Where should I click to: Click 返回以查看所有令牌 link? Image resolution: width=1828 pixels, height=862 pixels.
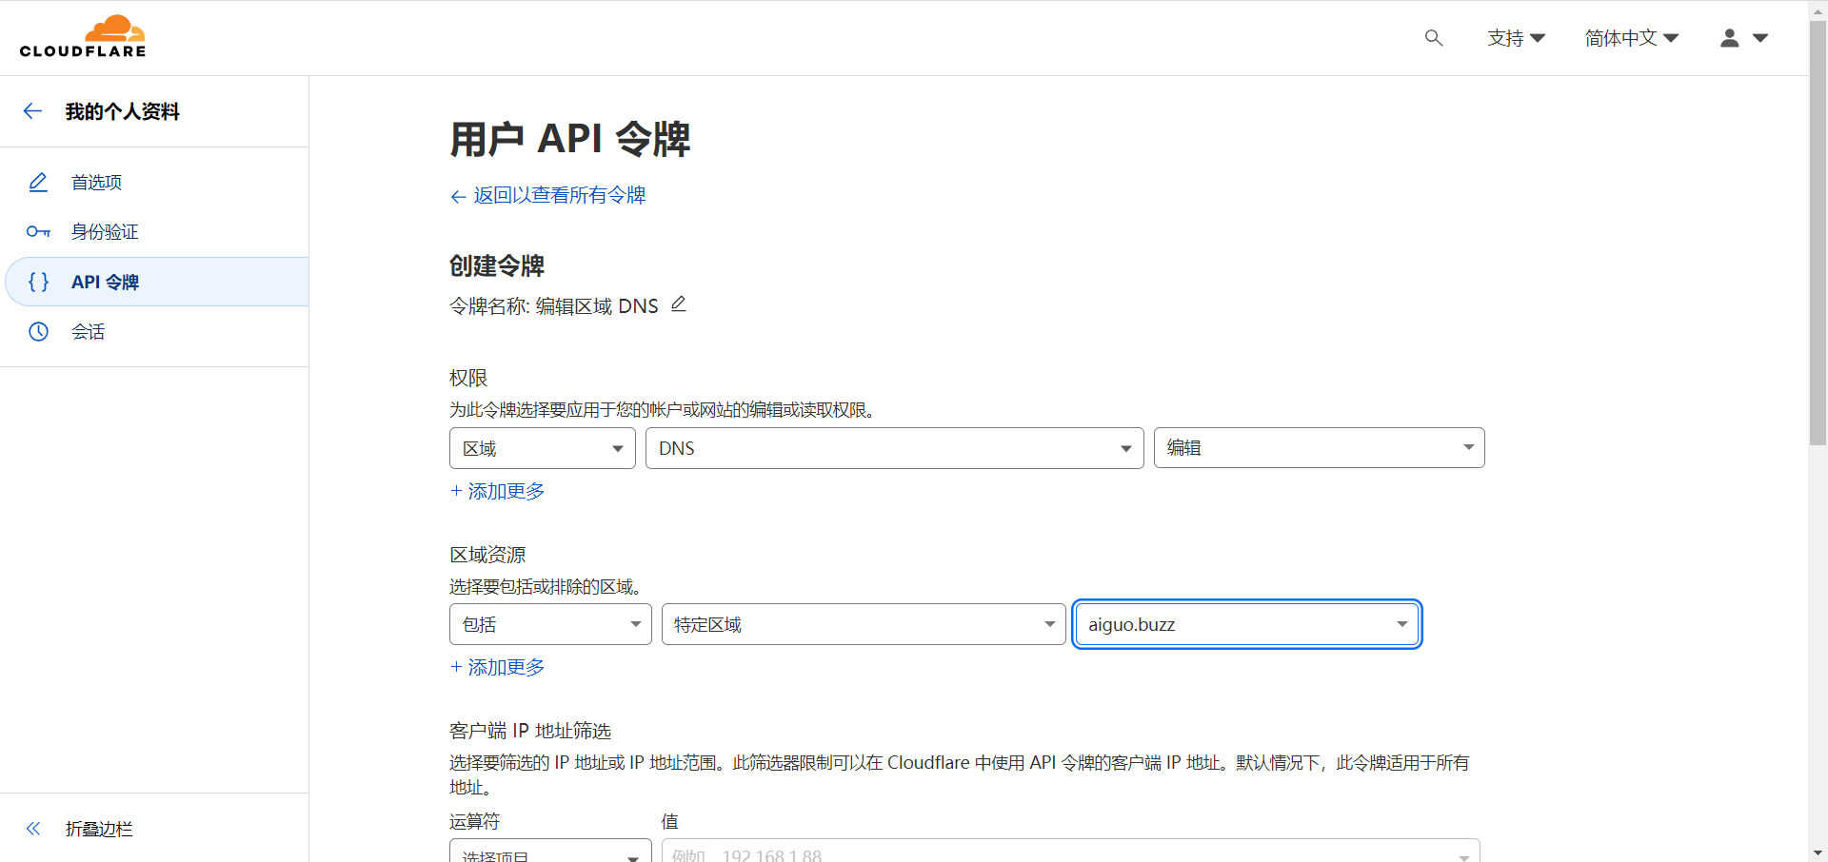tap(559, 195)
